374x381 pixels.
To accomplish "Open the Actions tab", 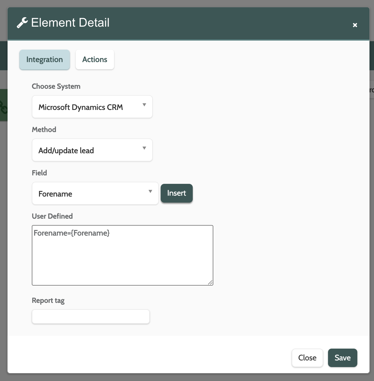I will 95,60.
